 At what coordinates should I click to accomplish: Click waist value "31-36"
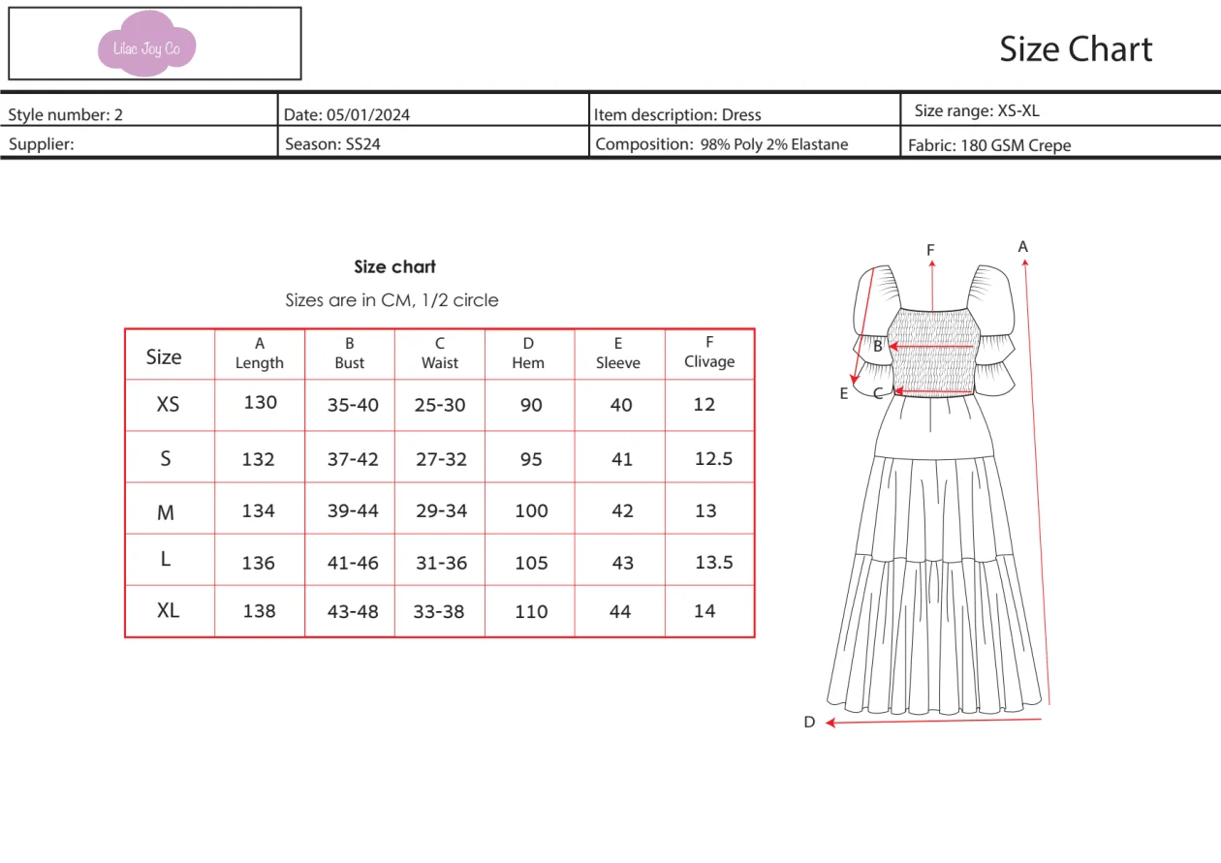[441, 563]
